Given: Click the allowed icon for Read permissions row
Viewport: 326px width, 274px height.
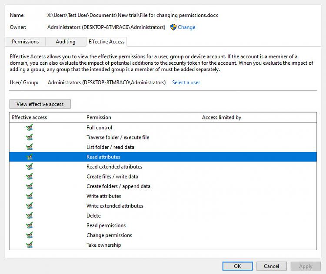Looking at the screenshot, I should [x=30, y=225].
